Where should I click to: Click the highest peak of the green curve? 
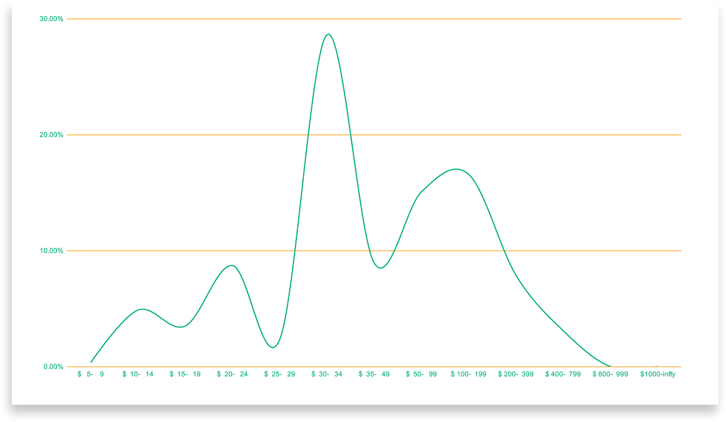(328, 34)
